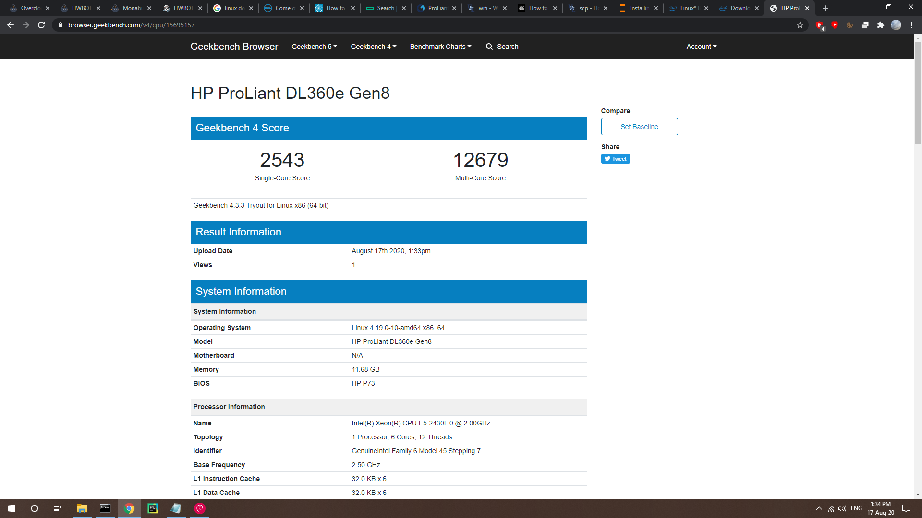Screen dimensions: 922x518
Task: Click the ENG language indicator
Action: pyautogui.click(x=856, y=508)
